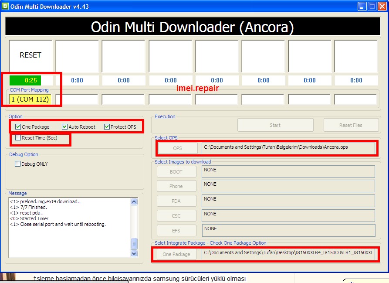Screen dimensions: 389x283
Task: Click the Reset Files button
Action: click(351, 125)
